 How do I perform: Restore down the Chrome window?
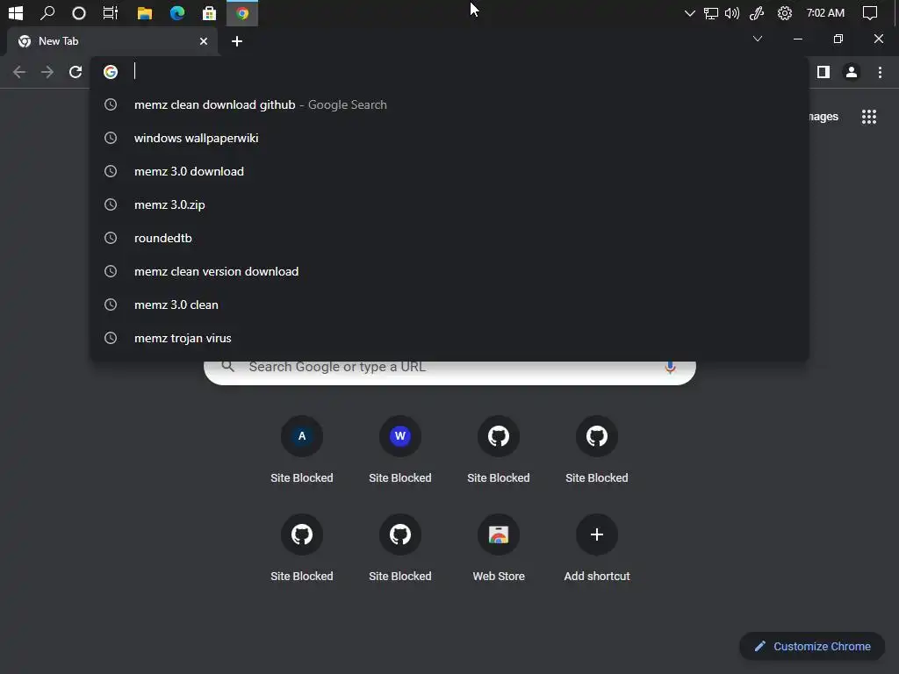(838, 39)
